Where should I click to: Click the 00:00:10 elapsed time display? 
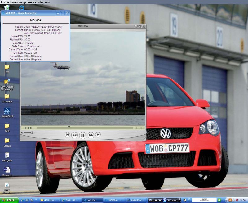tap(28, 128)
